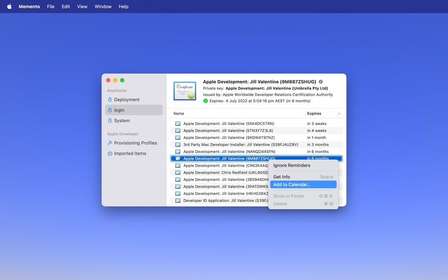This screenshot has height=280, width=448.
Task: Click the login lock icon
Action: tap(110, 110)
